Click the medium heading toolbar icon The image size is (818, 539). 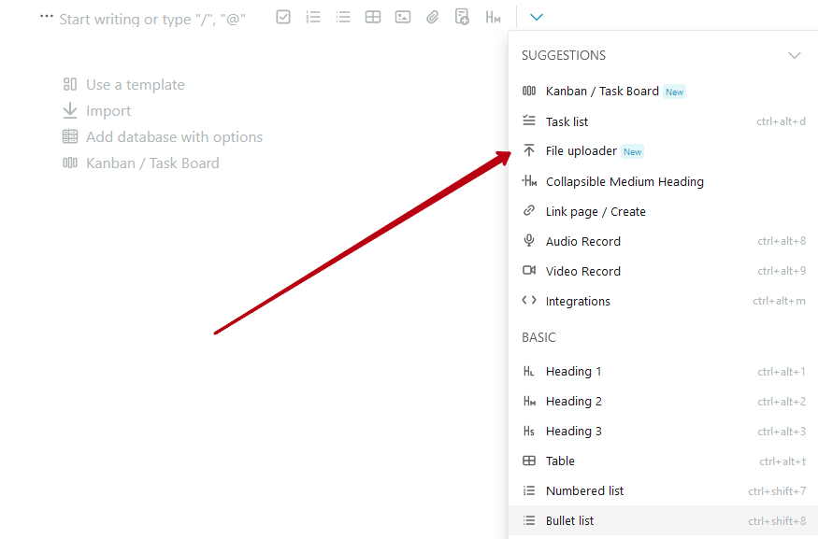(x=493, y=17)
